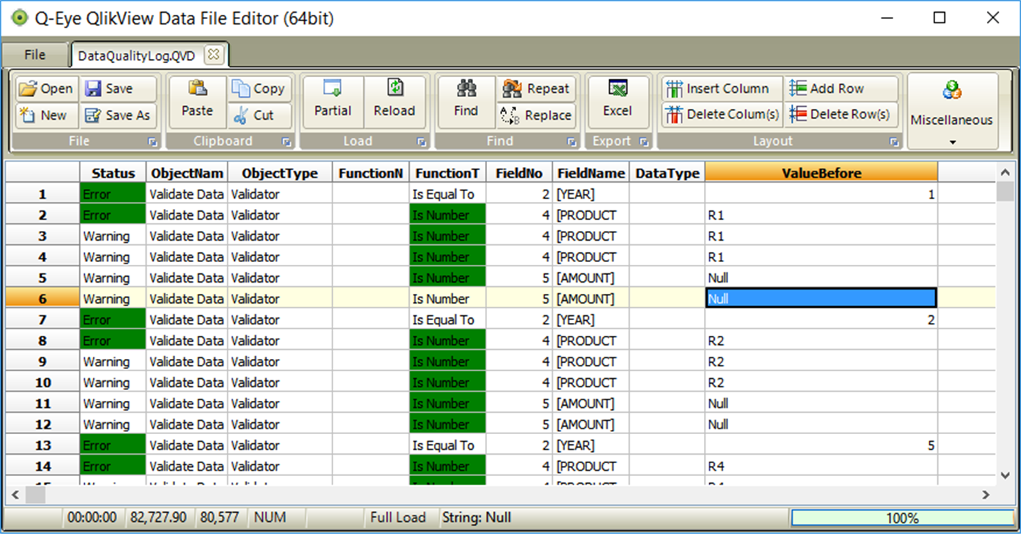
Task: Create a new file with New
Action: click(x=46, y=115)
